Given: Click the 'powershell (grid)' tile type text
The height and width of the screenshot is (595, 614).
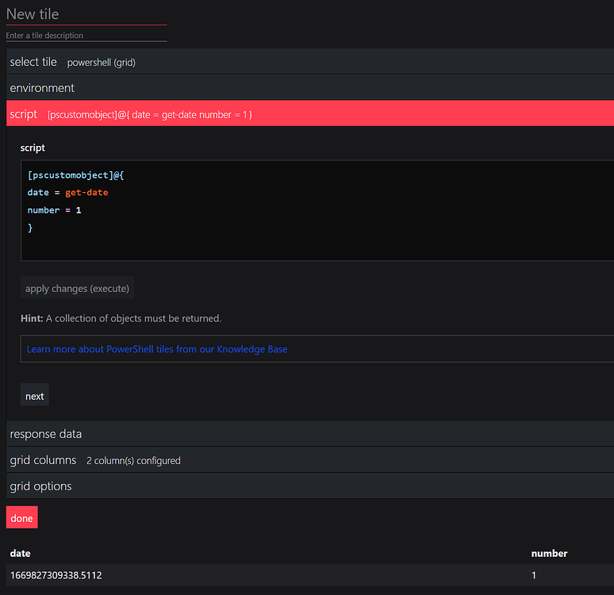Looking at the screenshot, I should tap(101, 63).
